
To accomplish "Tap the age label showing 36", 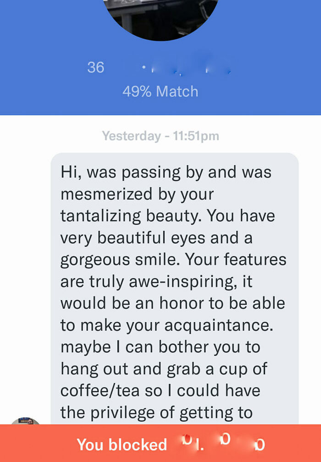I will 96,67.
